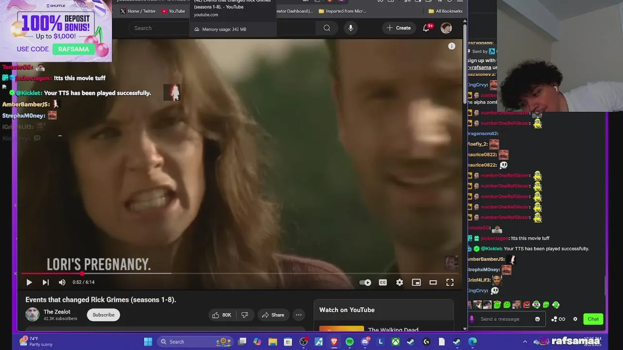Click username Kicklet in right chat
Screen dimensions: 623x350
click(x=492, y=249)
